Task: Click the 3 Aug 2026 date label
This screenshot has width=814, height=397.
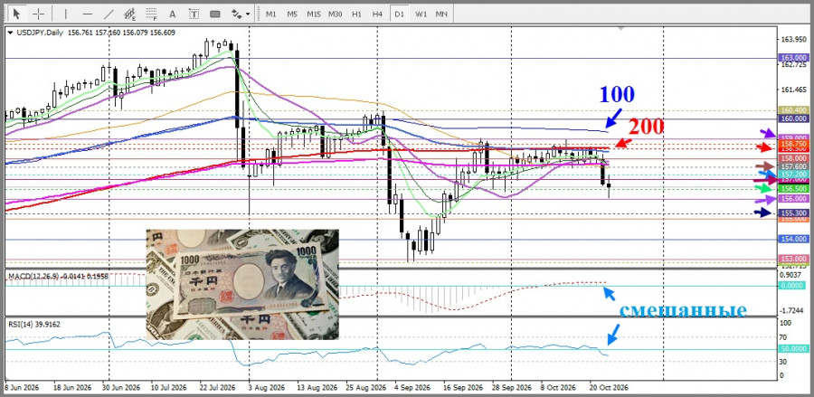Action: pyautogui.click(x=266, y=388)
